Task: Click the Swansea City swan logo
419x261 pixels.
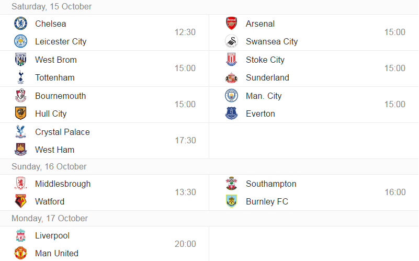Action: pyautogui.click(x=231, y=41)
